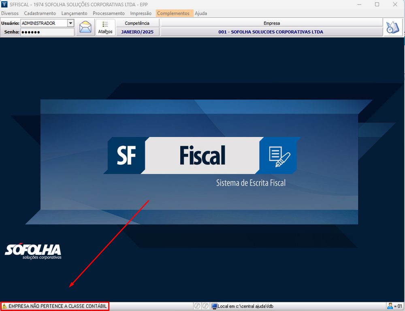Open the Cadastramento menu
The height and width of the screenshot is (311, 405).
40,13
